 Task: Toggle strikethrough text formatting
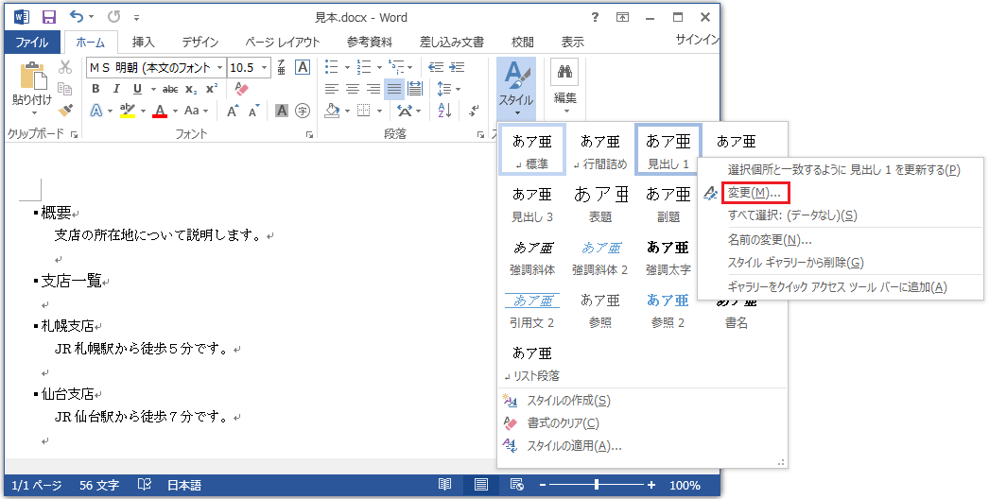[170, 89]
